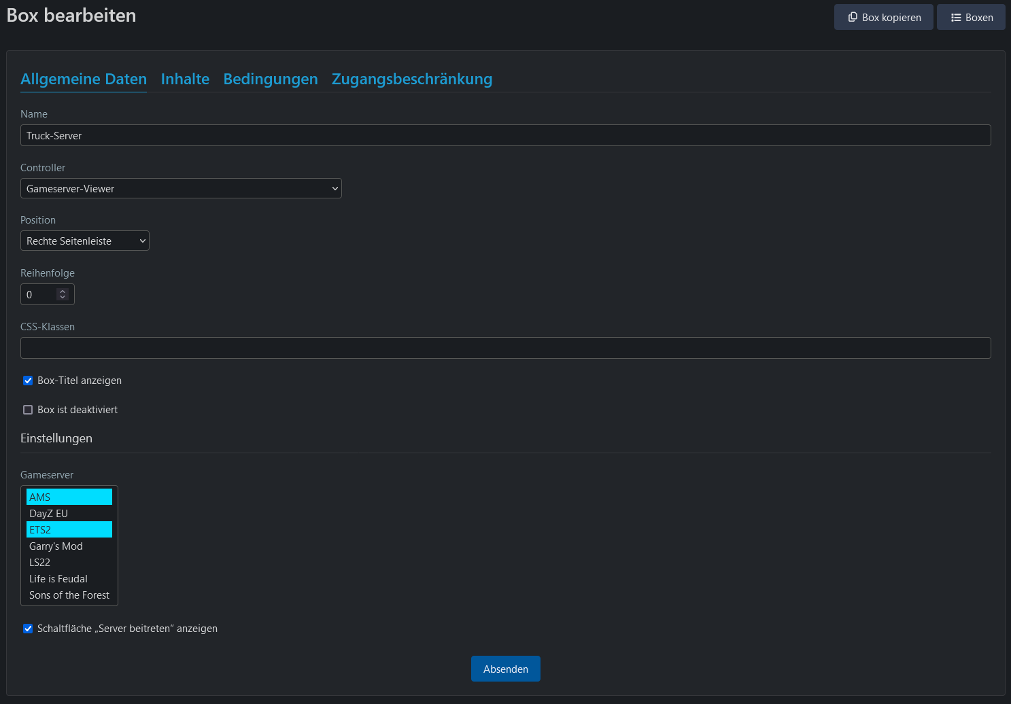Switch to the Inhalte tab
The image size is (1011, 704).
click(185, 79)
